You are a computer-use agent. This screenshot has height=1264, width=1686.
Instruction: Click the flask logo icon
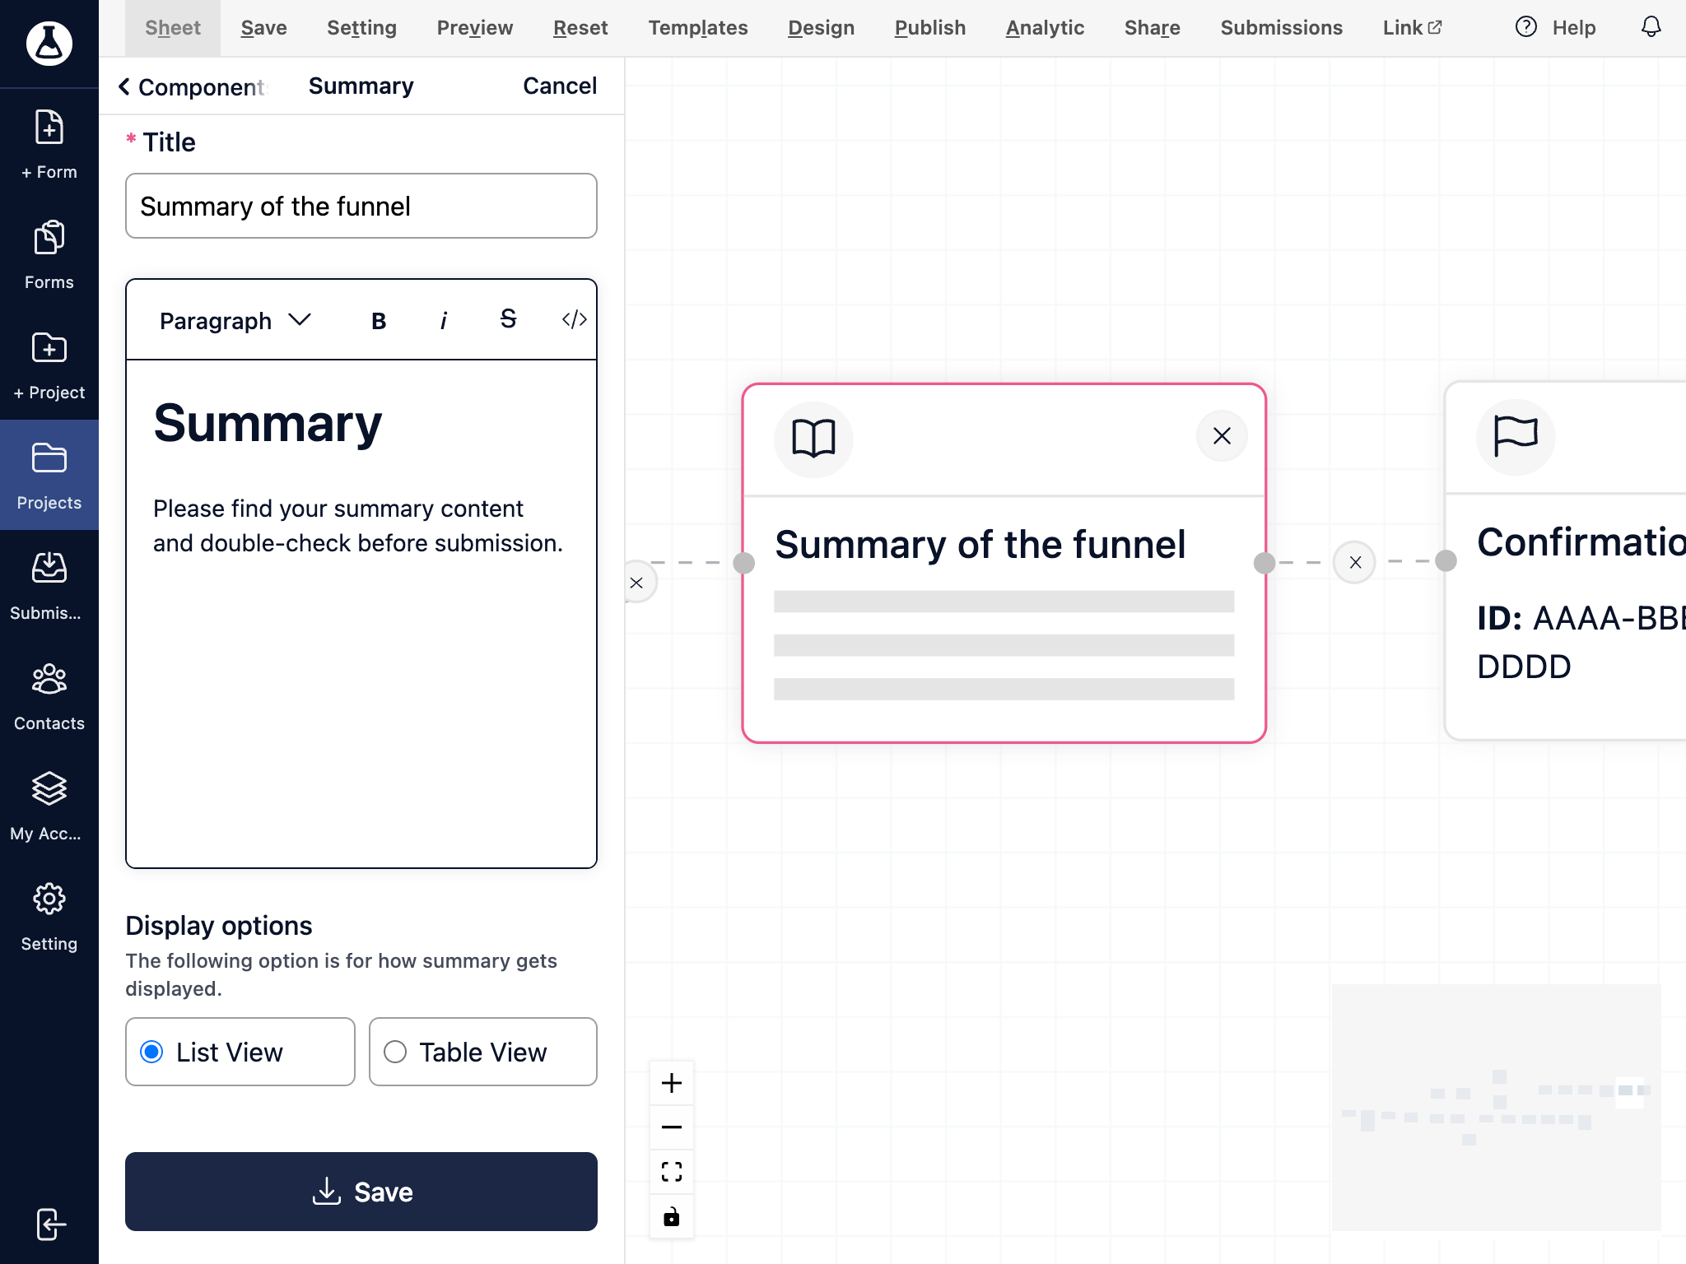(49, 43)
